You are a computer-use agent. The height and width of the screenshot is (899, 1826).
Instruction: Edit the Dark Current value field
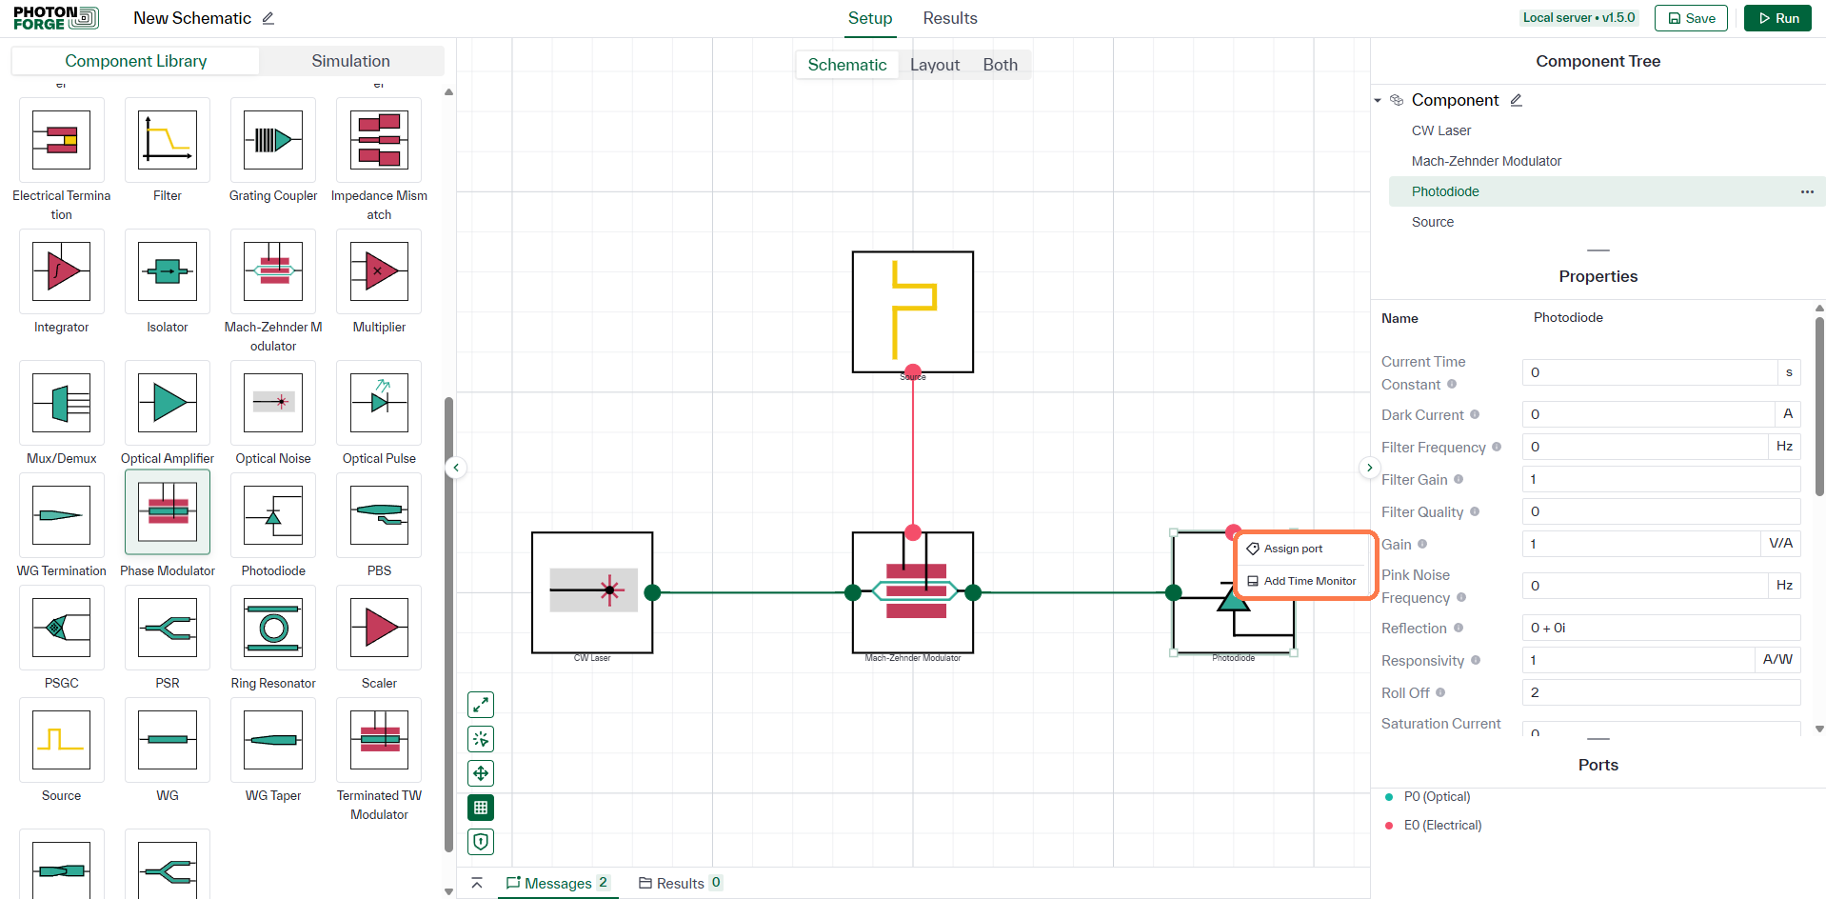(1649, 414)
